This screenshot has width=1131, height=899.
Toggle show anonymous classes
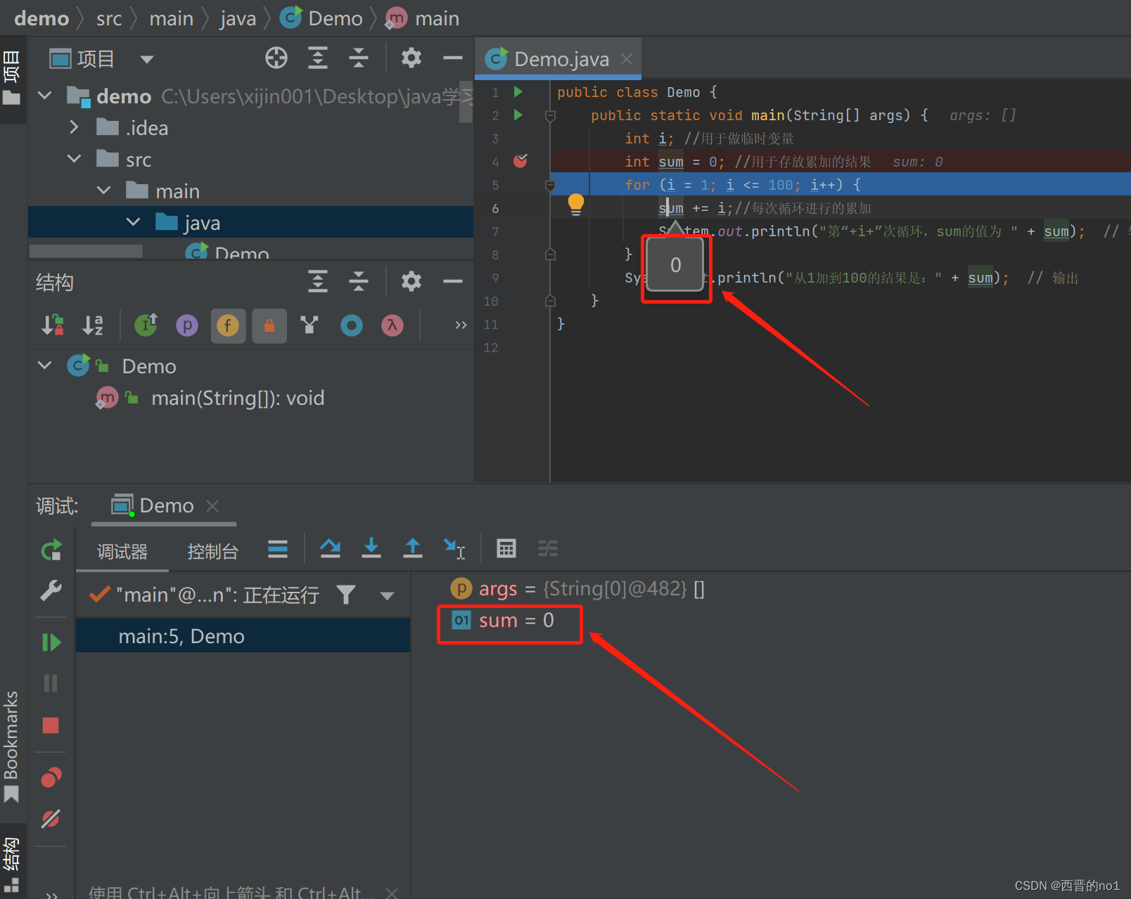tap(309, 325)
